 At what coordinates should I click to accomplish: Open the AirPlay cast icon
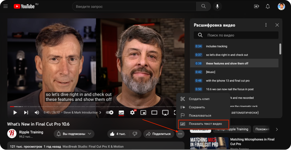coord(165,112)
